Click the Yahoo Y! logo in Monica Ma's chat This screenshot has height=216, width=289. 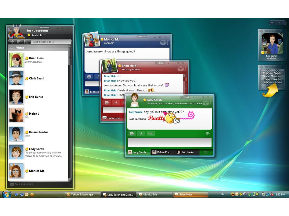click(164, 43)
